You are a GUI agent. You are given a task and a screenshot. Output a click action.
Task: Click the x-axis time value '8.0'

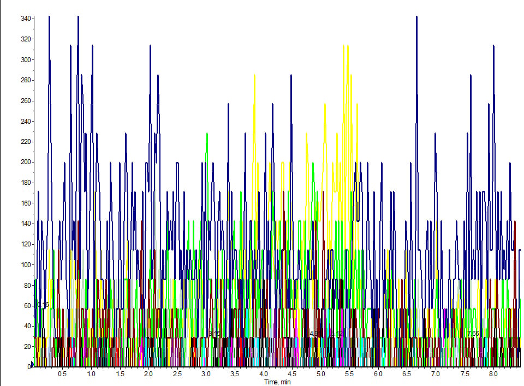tap(493, 373)
